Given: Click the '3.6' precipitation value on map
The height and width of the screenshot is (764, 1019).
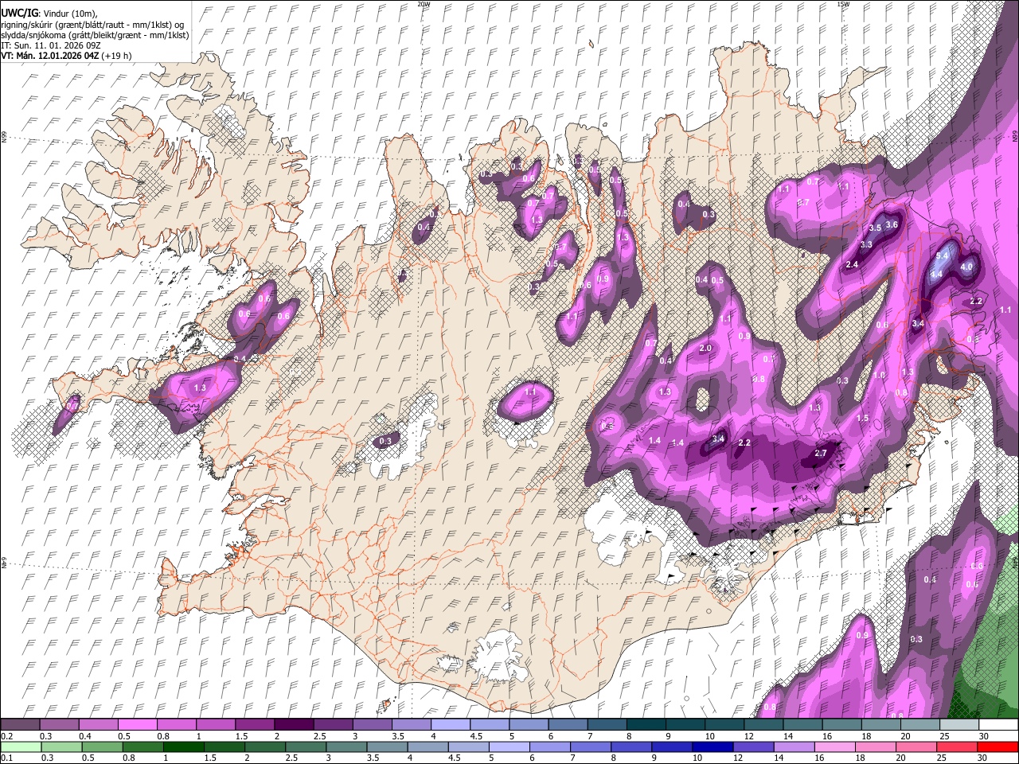Looking at the screenshot, I should (x=892, y=224).
